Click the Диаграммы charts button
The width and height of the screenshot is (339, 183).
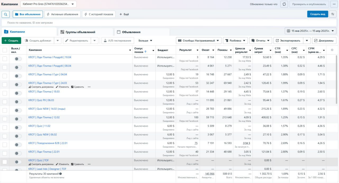324,41
